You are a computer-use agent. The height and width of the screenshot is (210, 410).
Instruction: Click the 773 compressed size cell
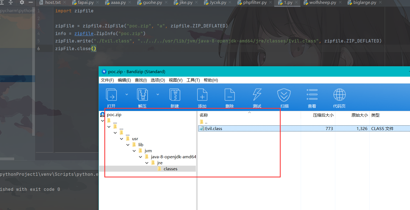point(329,128)
